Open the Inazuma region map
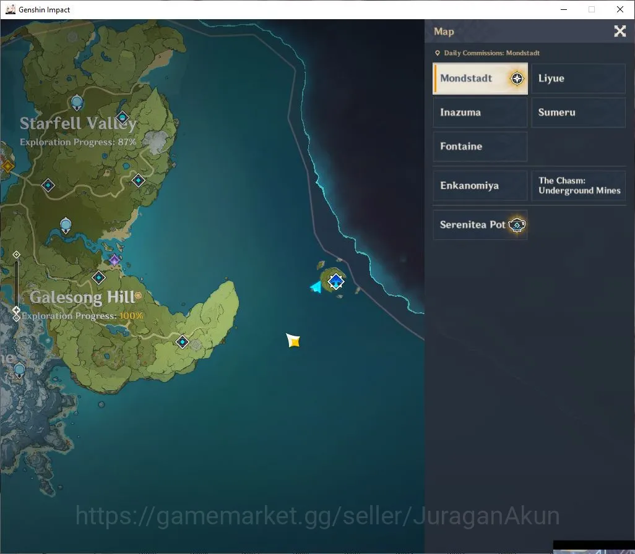Image resolution: width=635 pixels, height=554 pixels. [480, 113]
